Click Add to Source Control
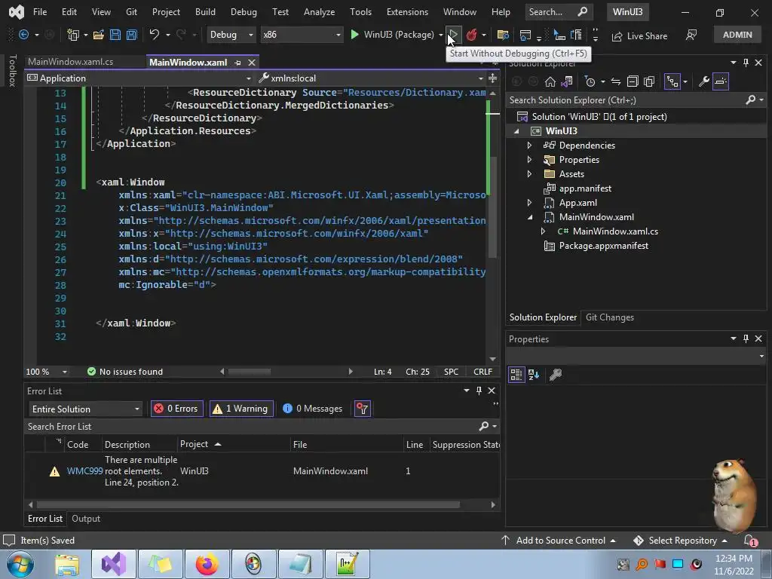Image resolution: width=772 pixels, height=579 pixels. (x=559, y=541)
